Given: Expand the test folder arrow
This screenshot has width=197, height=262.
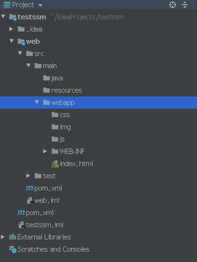Looking at the screenshot, I should pyautogui.click(x=28, y=176).
